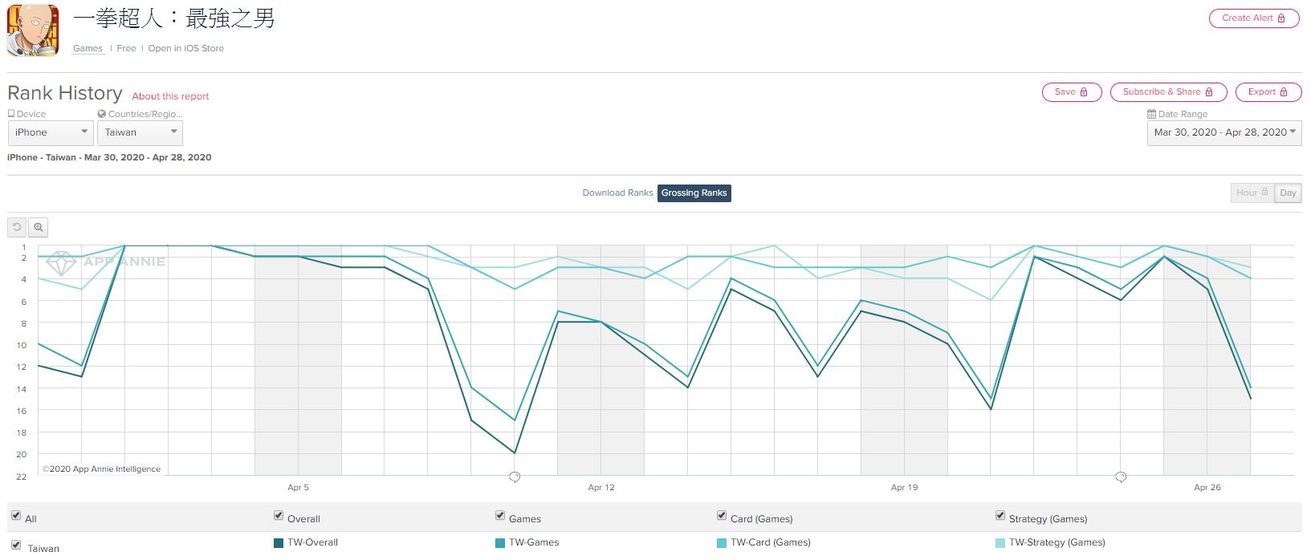The width and height of the screenshot is (1311, 560).
Task: Click the Subscribe & Share button
Action: click(1167, 92)
